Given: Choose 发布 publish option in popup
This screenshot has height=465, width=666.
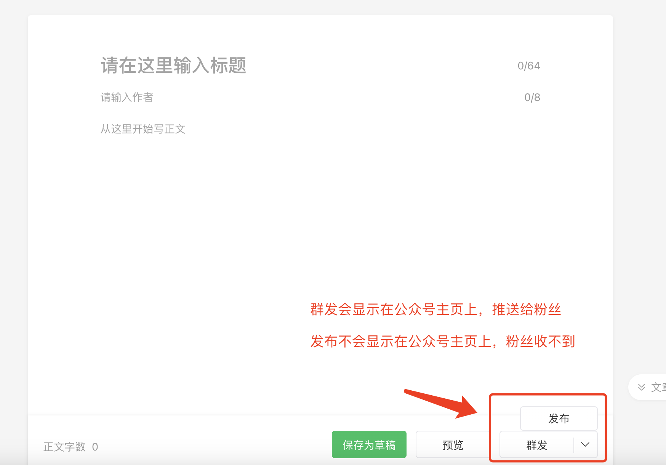Looking at the screenshot, I should [559, 418].
